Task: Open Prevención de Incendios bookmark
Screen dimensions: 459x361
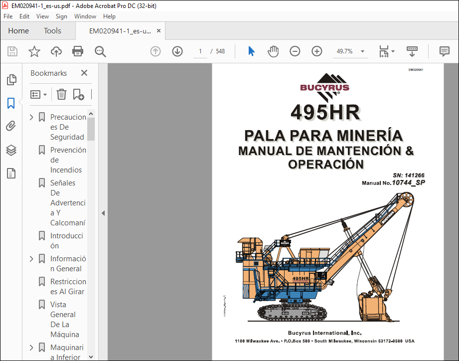Action: 68,160
